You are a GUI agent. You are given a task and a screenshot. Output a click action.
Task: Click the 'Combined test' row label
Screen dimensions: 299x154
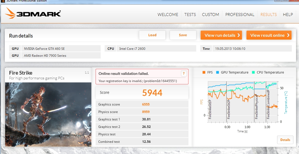click(109, 142)
